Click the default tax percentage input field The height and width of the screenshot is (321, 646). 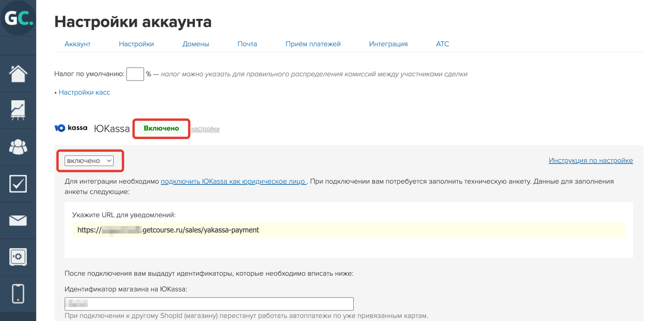pyautogui.click(x=135, y=74)
